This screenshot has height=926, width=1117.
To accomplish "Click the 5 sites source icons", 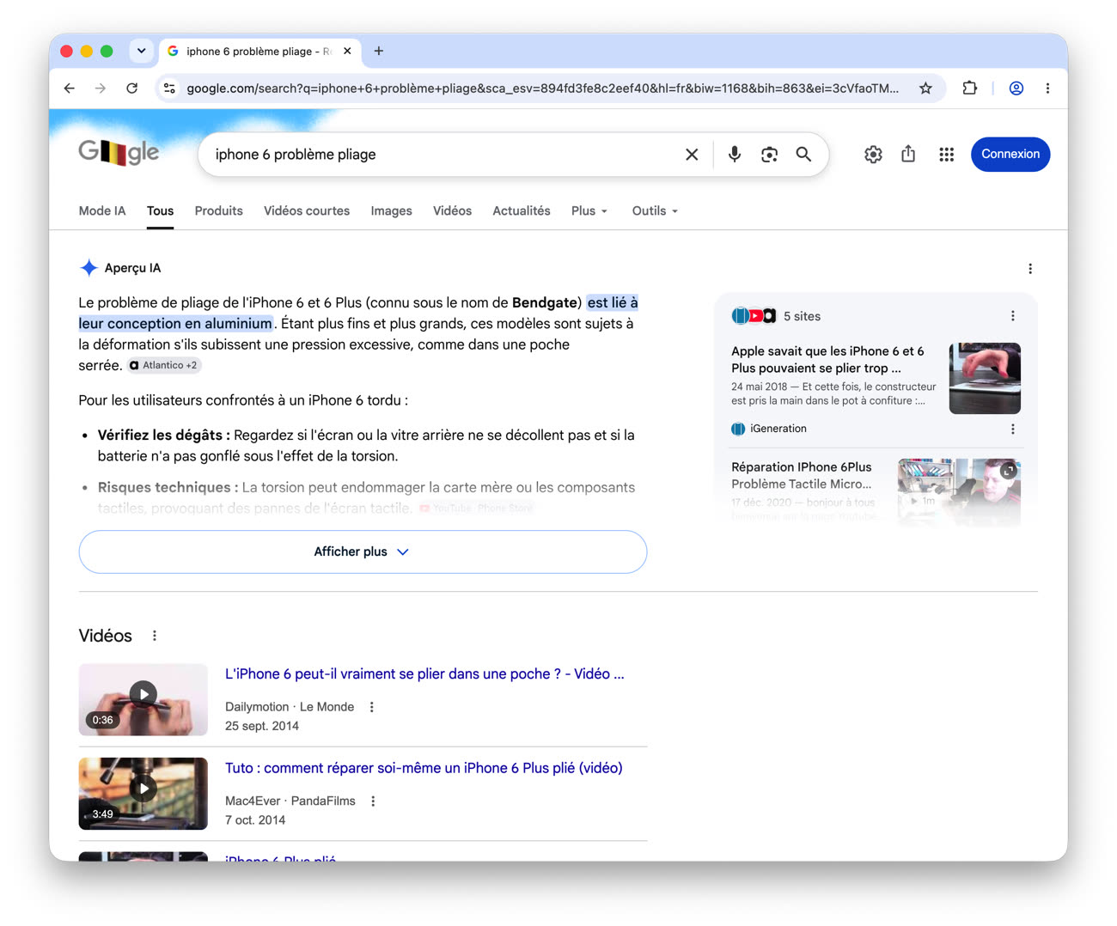I will 754,316.
